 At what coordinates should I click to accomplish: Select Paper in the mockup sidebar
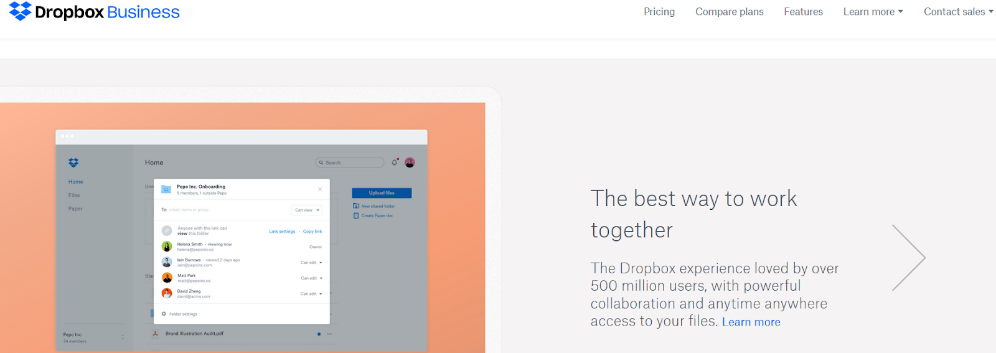click(75, 209)
